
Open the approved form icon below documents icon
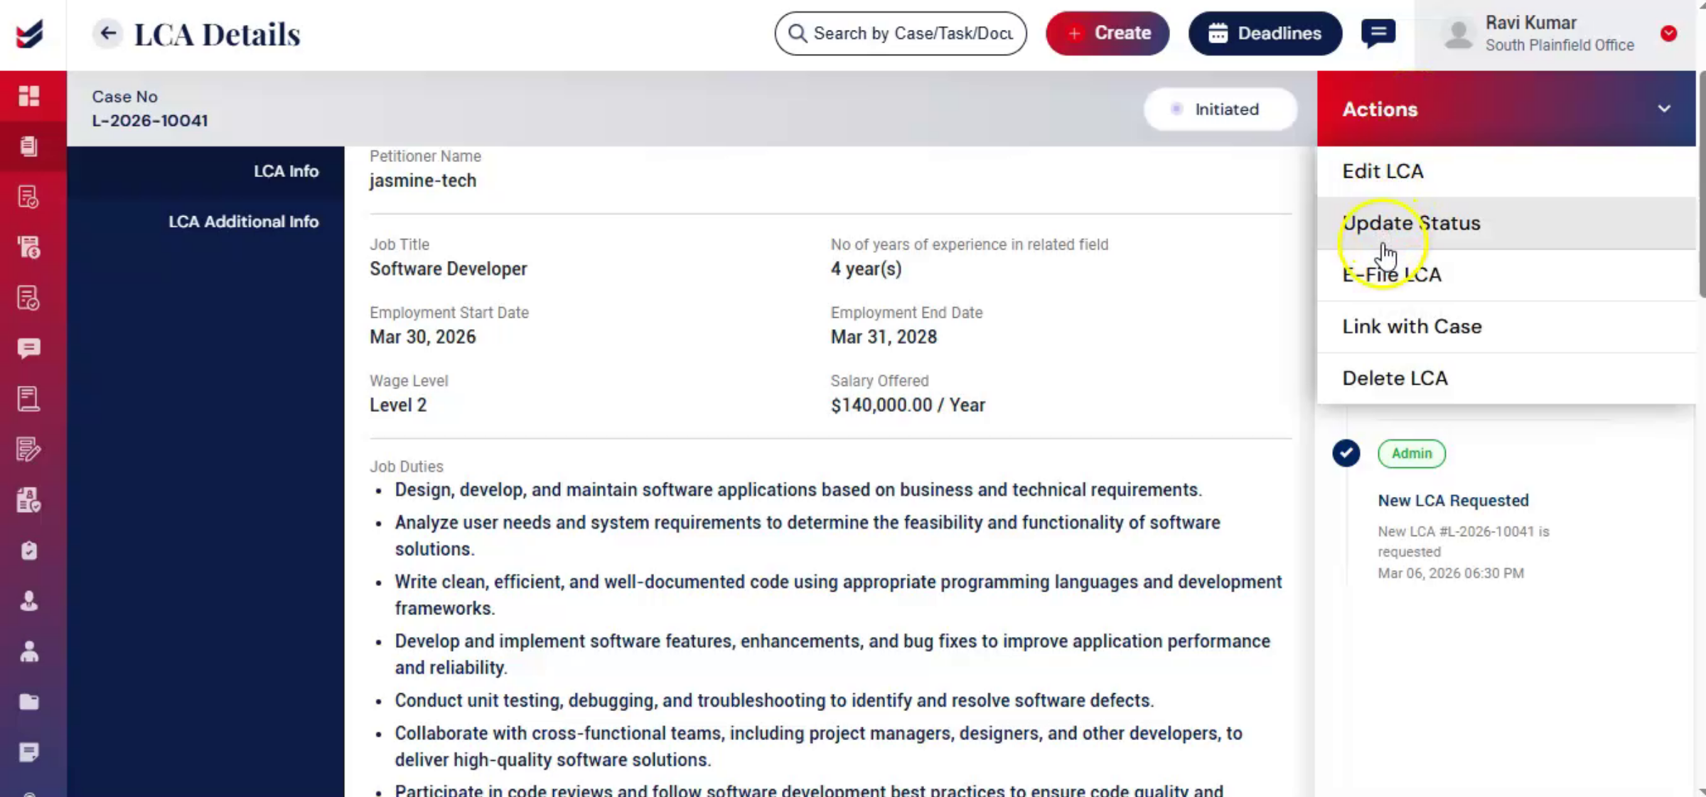[x=29, y=197]
